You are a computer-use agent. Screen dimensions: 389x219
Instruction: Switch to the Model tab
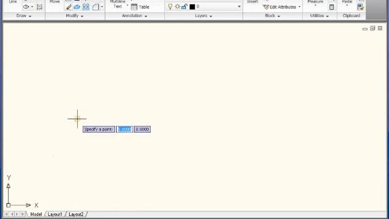click(x=36, y=214)
